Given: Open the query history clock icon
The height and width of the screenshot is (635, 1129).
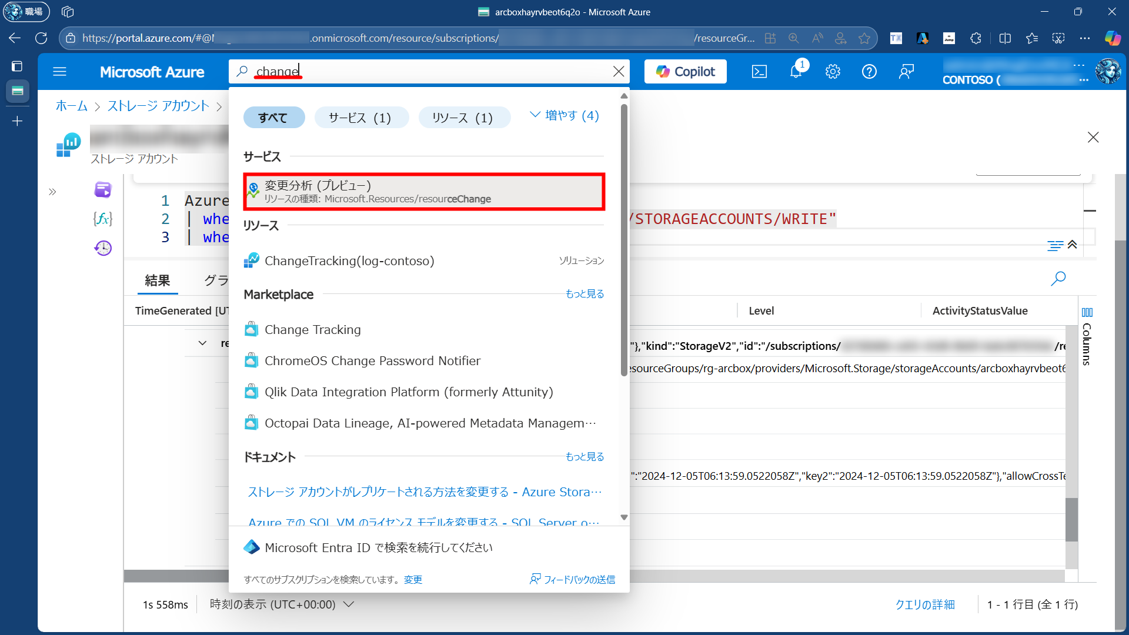Looking at the screenshot, I should pos(103,248).
